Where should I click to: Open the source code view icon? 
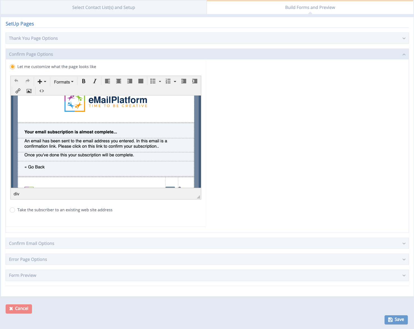tap(42, 91)
